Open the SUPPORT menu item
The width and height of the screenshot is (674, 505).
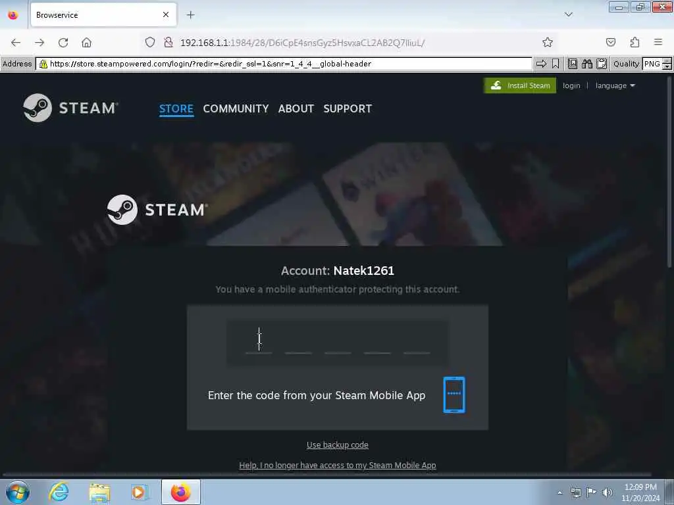click(348, 108)
